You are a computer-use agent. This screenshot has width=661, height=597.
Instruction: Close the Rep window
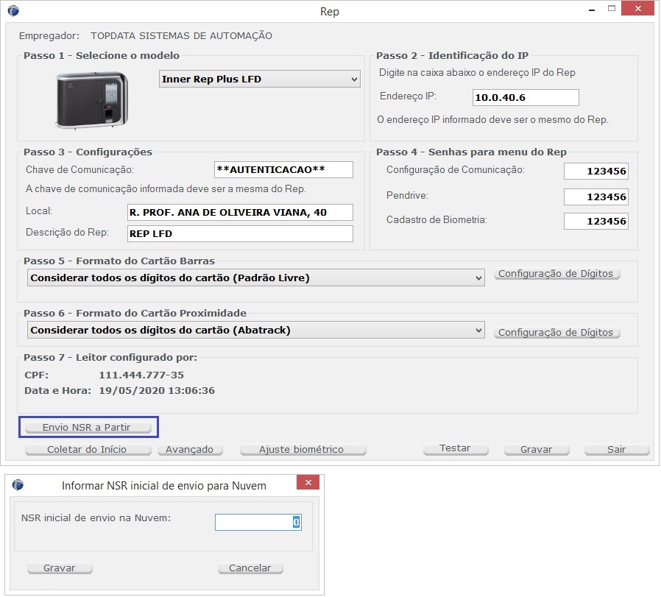(x=637, y=8)
